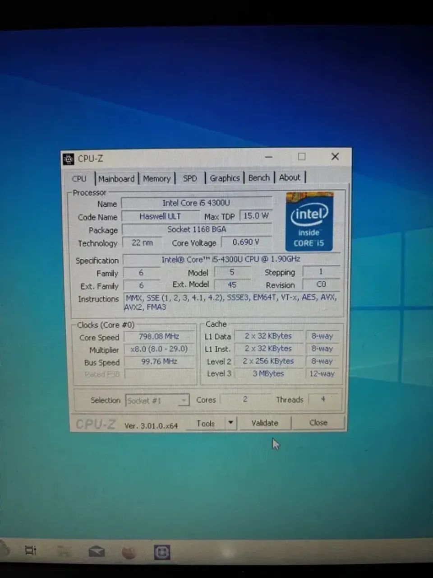Open the Store icon on the taskbar
Image resolution: width=433 pixels, height=578 pixels.
tap(64, 551)
